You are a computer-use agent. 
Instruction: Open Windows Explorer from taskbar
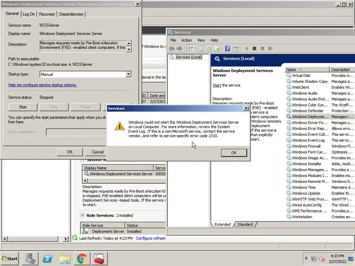pos(65,258)
